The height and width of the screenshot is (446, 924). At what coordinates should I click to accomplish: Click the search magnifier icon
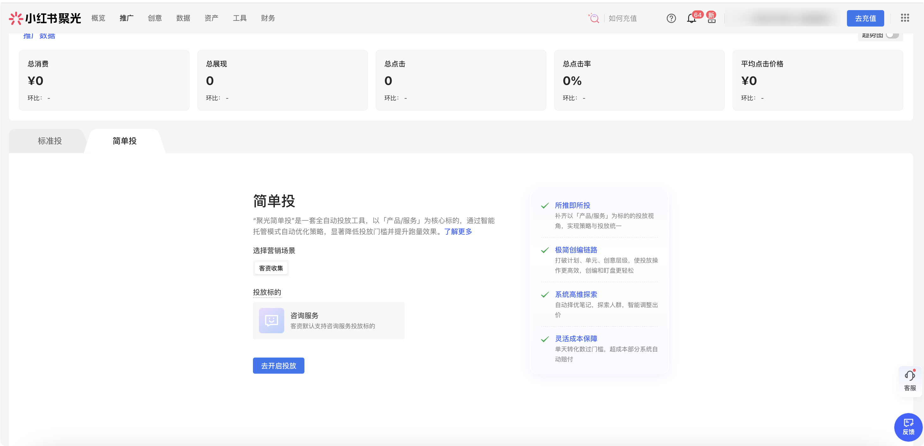[x=594, y=18]
